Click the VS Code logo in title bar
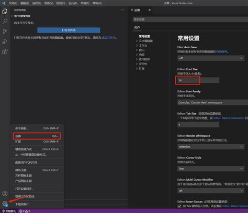 click(4, 3)
